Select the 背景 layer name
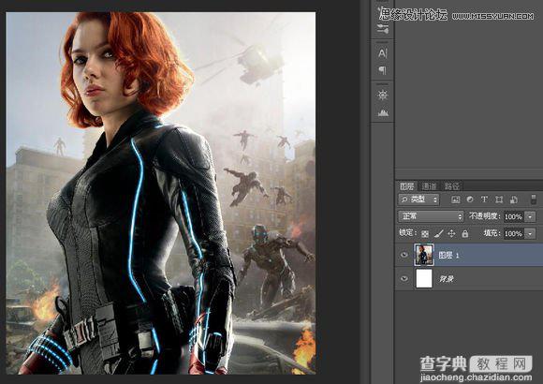The width and height of the screenshot is (543, 384). pyautogui.click(x=446, y=279)
